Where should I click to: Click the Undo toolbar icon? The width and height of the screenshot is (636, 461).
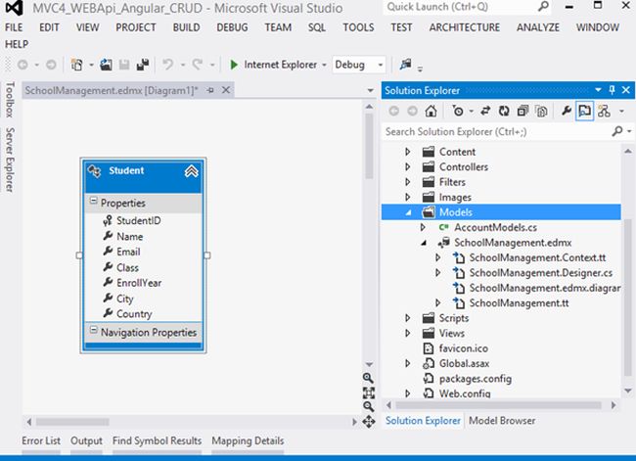168,65
